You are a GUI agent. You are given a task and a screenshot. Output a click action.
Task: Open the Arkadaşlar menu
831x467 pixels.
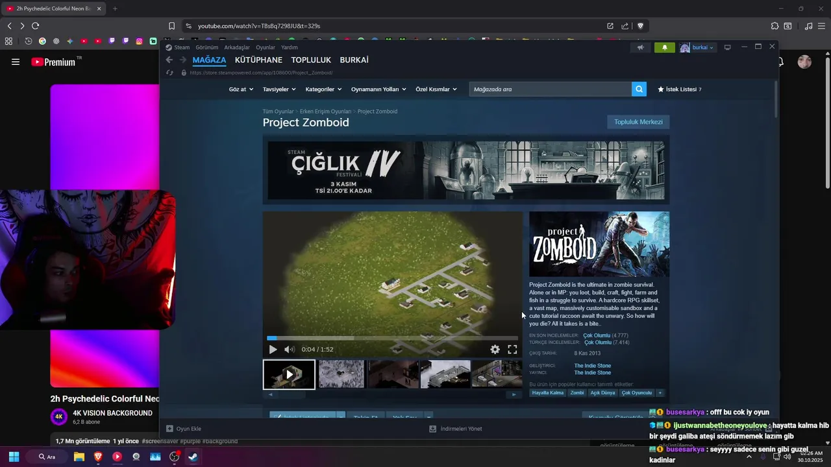click(x=237, y=47)
